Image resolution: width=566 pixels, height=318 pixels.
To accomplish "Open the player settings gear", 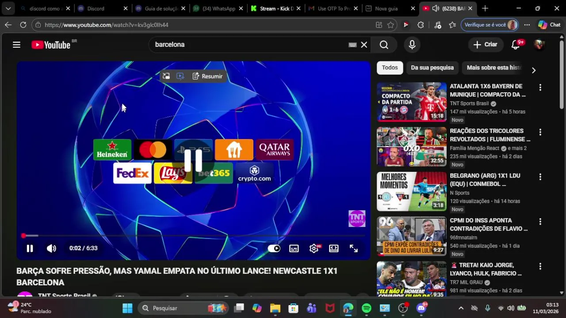I will point(314,248).
